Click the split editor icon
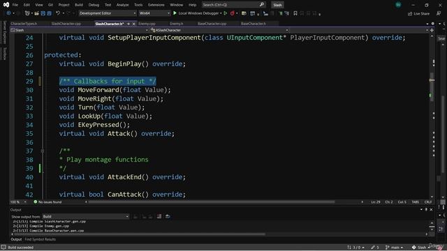 point(432,30)
